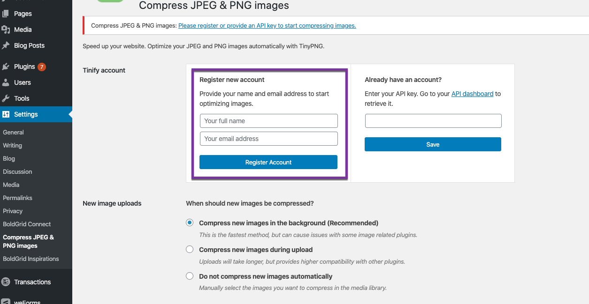
Task: Click the Save button for API key
Action: [x=433, y=145]
